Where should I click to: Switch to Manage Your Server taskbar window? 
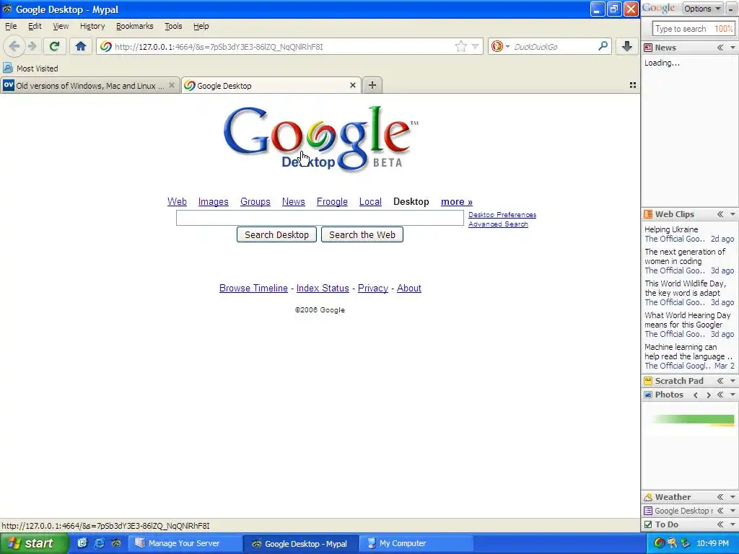185,543
